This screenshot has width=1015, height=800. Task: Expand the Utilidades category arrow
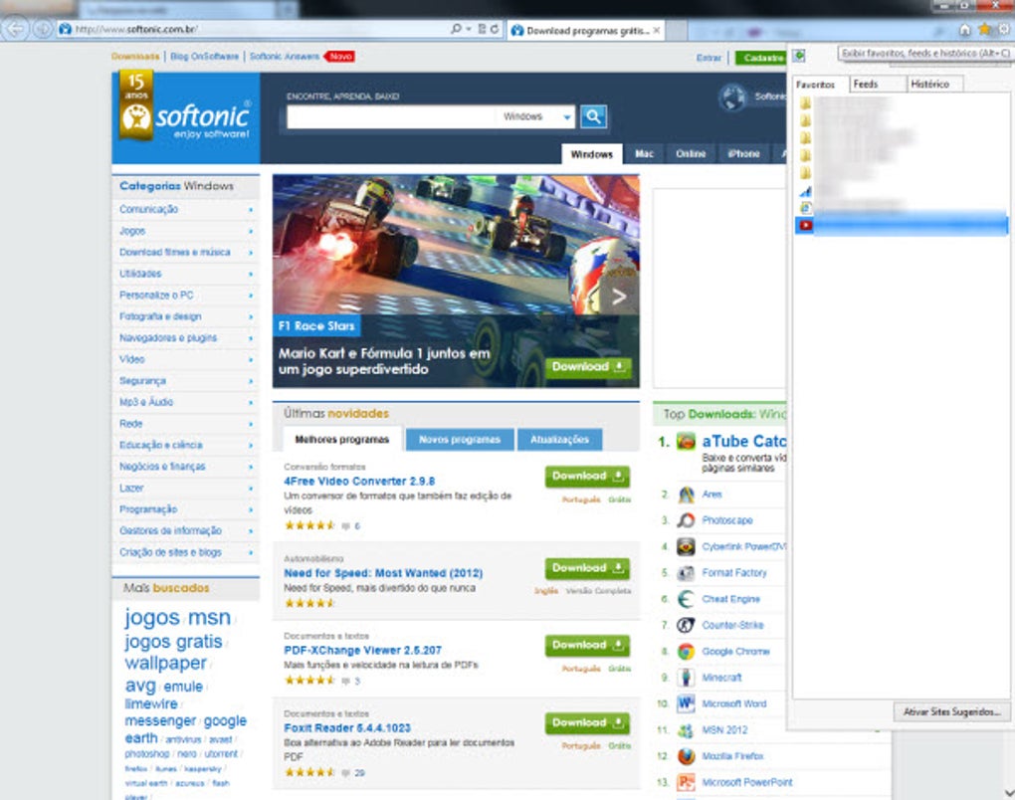(251, 274)
